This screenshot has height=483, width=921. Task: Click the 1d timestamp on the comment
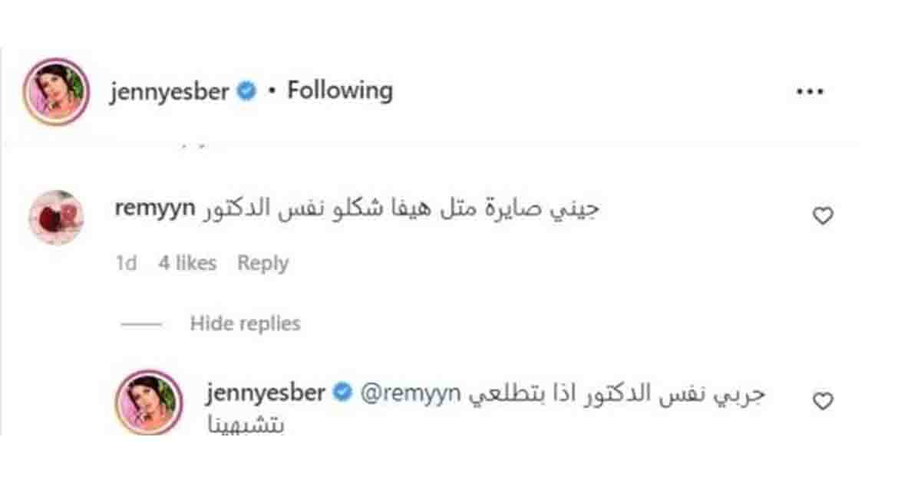pos(126,264)
